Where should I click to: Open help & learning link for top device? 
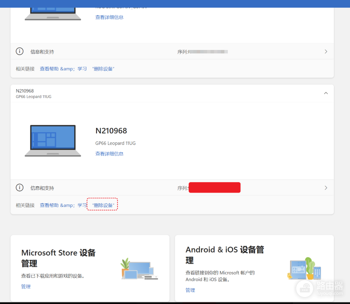click(x=63, y=69)
